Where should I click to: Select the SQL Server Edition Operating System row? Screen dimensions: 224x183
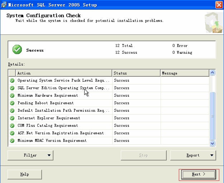pyautogui.click(x=109, y=88)
